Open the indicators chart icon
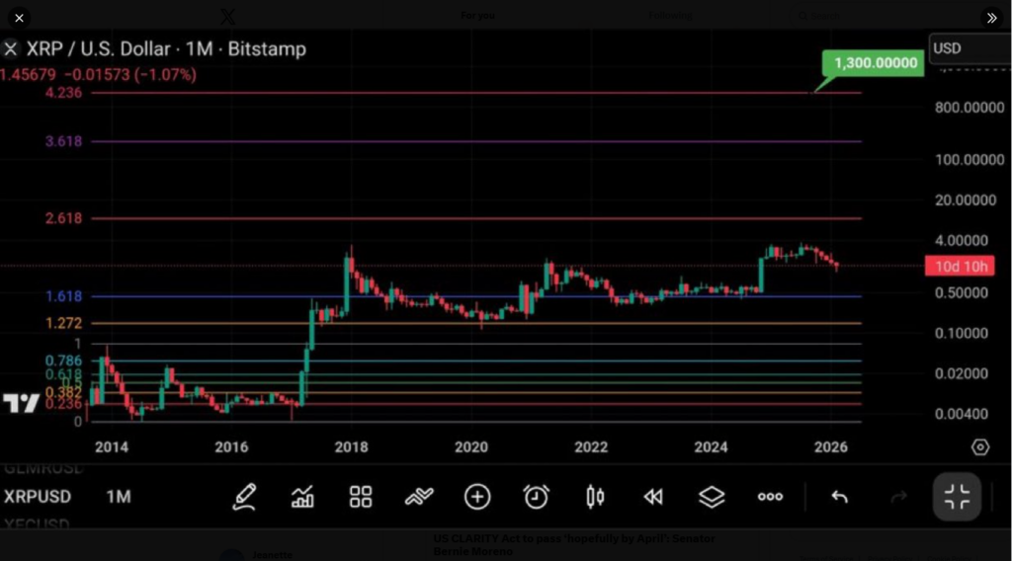The width and height of the screenshot is (1012, 561). pyautogui.click(x=302, y=497)
